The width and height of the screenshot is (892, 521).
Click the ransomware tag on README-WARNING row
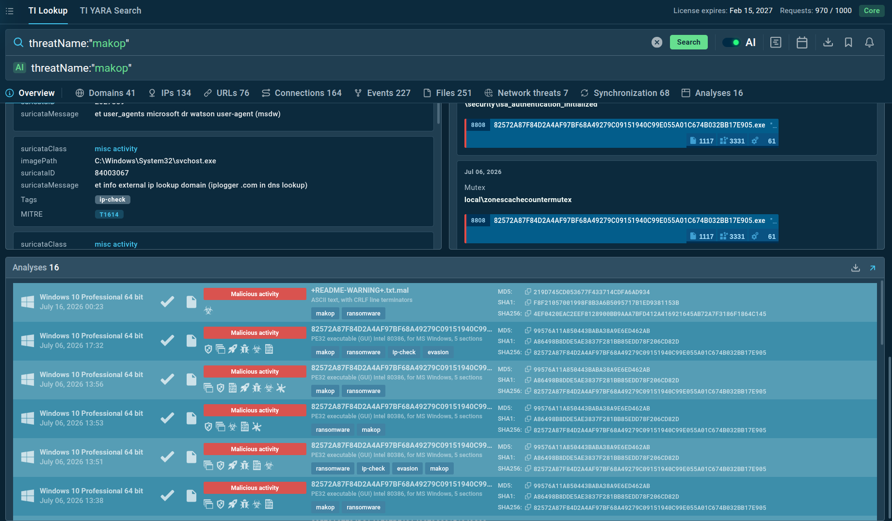pyautogui.click(x=364, y=314)
